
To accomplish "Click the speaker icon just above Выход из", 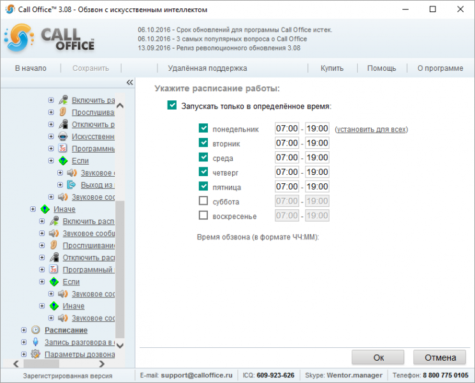I will (x=72, y=173).
